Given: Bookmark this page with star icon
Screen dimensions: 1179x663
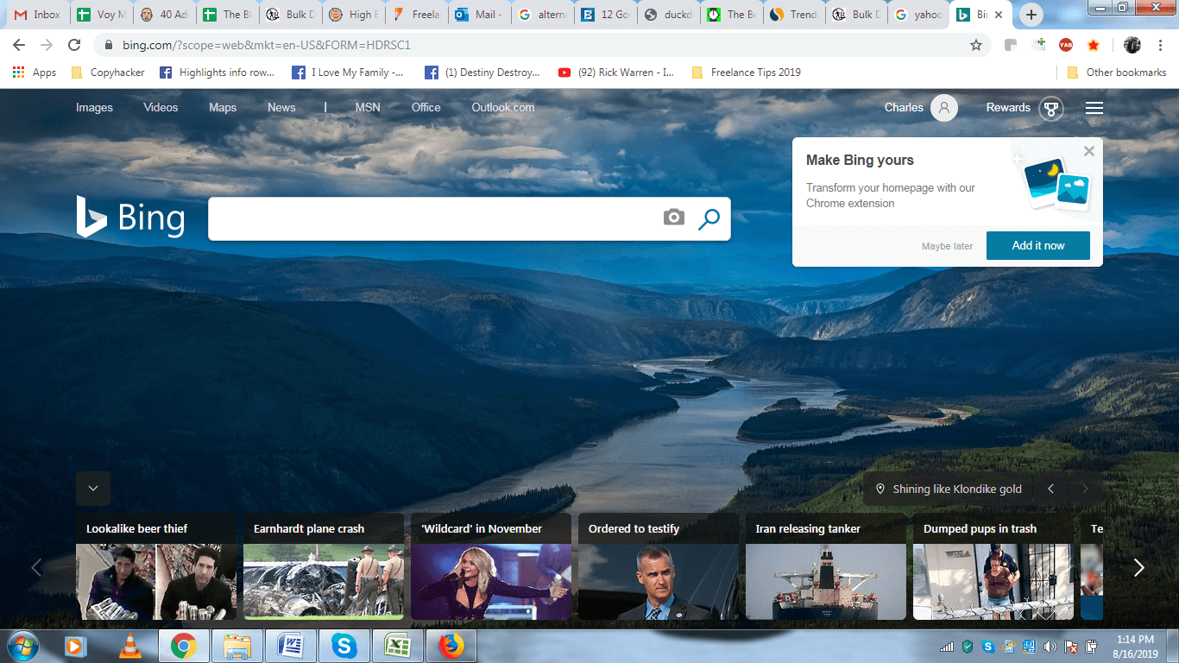Looking at the screenshot, I should [976, 45].
